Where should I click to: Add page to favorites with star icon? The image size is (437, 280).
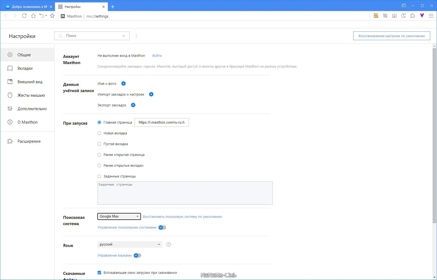click(52, 16)
